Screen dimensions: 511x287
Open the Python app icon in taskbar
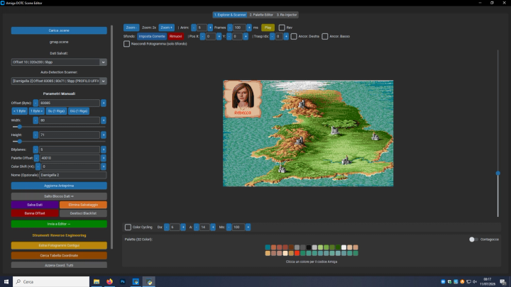(x=149, y=281)
